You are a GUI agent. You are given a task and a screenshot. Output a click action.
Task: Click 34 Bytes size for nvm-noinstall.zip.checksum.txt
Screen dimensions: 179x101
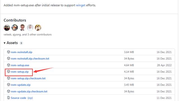[129, 59]
